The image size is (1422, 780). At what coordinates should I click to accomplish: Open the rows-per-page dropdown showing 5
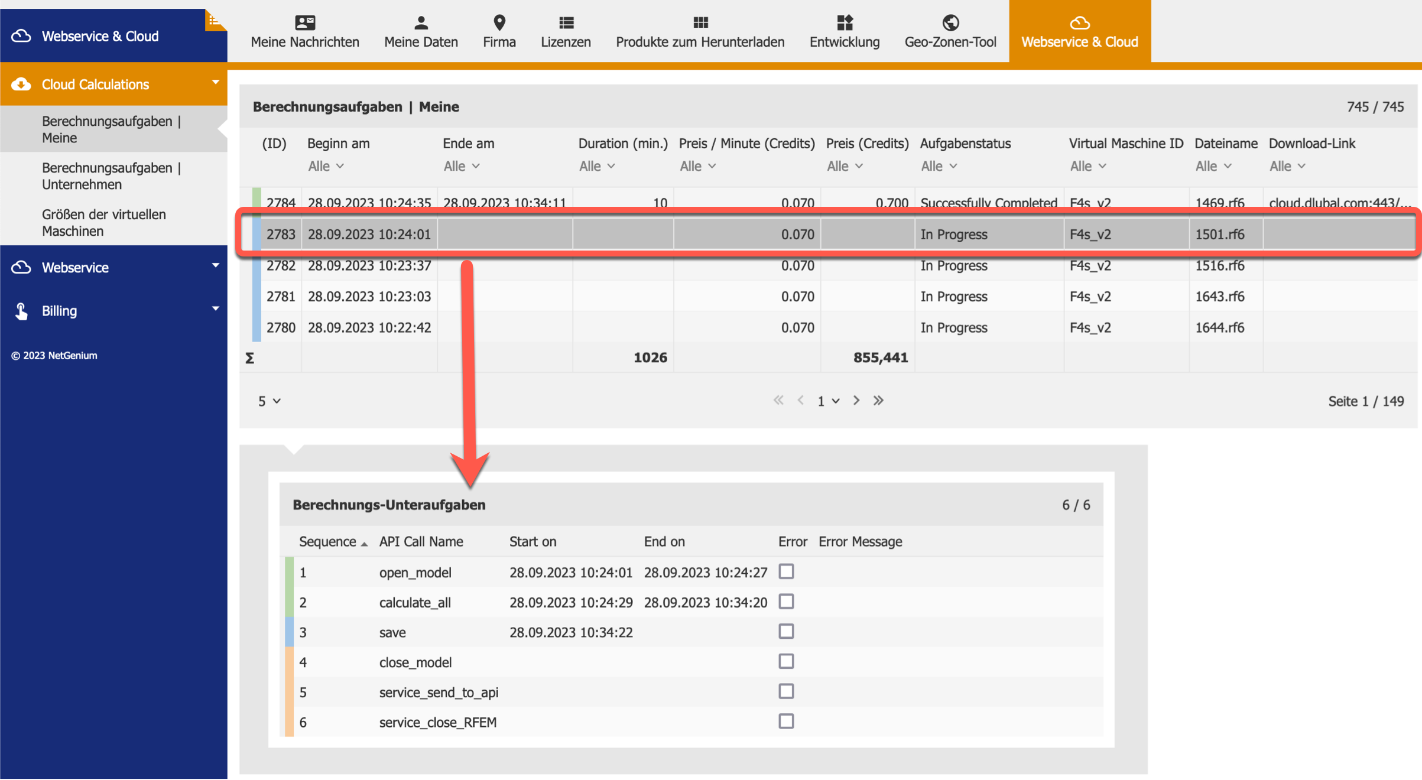[x=269, y=401]
